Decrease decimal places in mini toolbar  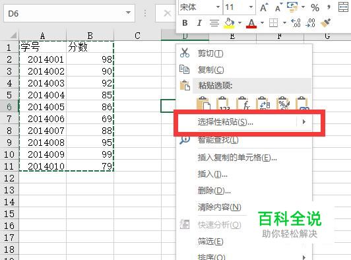click(311, 23)
